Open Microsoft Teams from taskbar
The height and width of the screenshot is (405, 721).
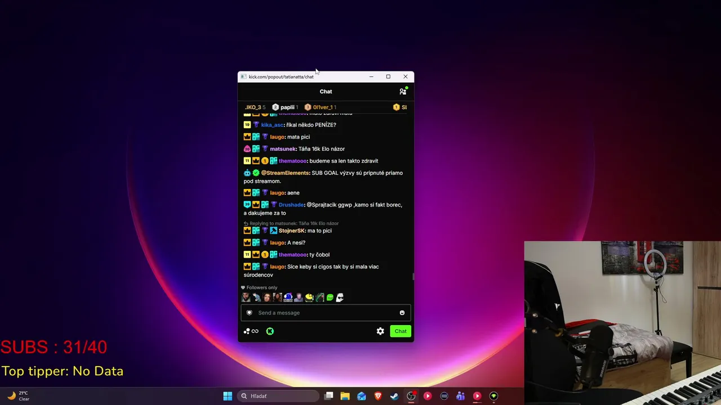[x=460, y=396]
